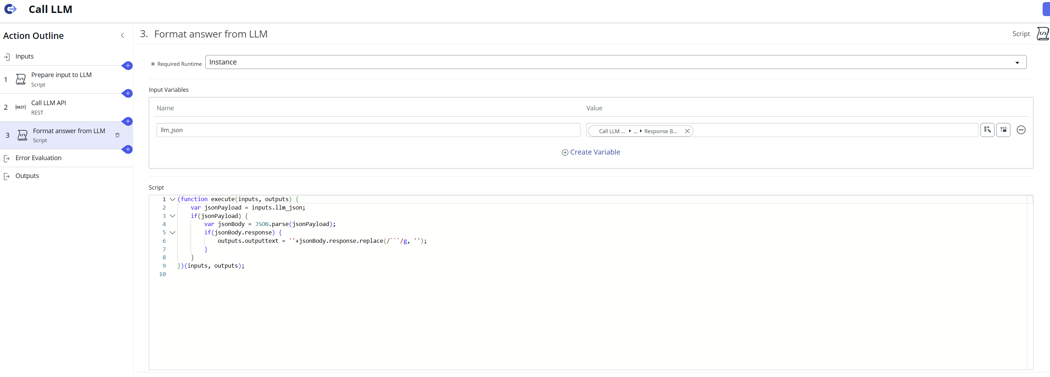Click the Call LLM Response Body data pill

[637, 131]
